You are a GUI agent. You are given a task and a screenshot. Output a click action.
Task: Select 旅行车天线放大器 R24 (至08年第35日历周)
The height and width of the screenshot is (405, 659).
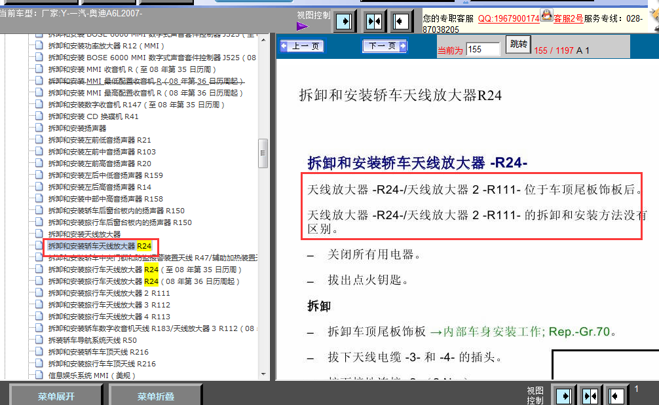pyautogui.click(x=145, y=269)
